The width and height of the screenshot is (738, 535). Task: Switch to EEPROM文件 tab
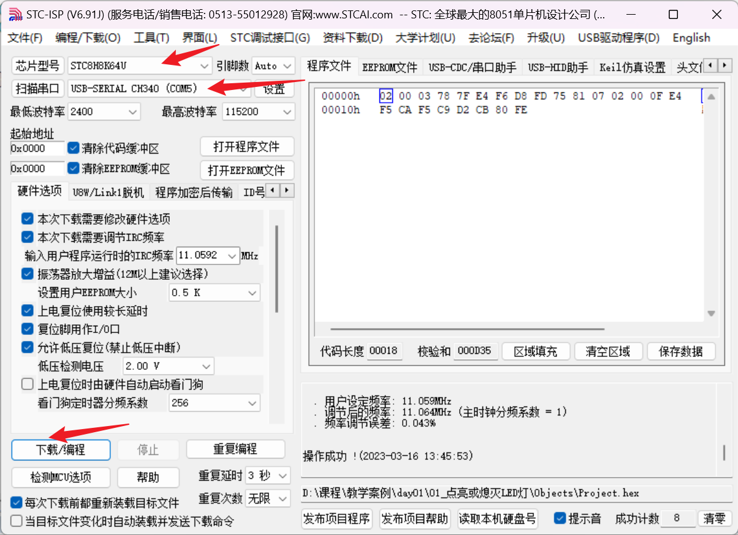click(x=390, y=67)
